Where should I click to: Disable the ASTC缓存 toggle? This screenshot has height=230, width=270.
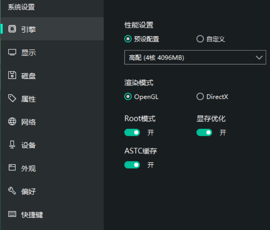[x=132, y=165]
